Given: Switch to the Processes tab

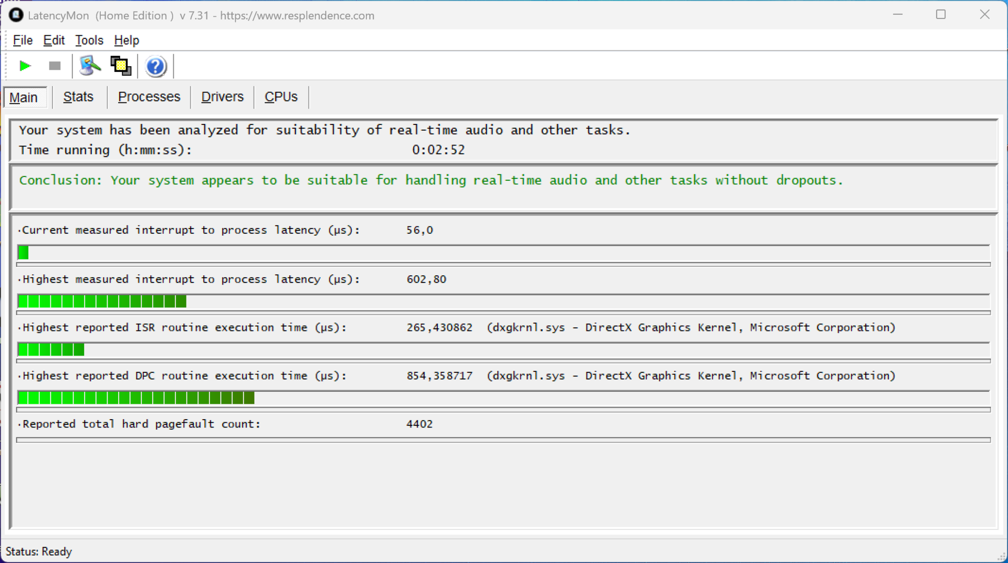Looking at the screenshot, I should coord(149,97).
